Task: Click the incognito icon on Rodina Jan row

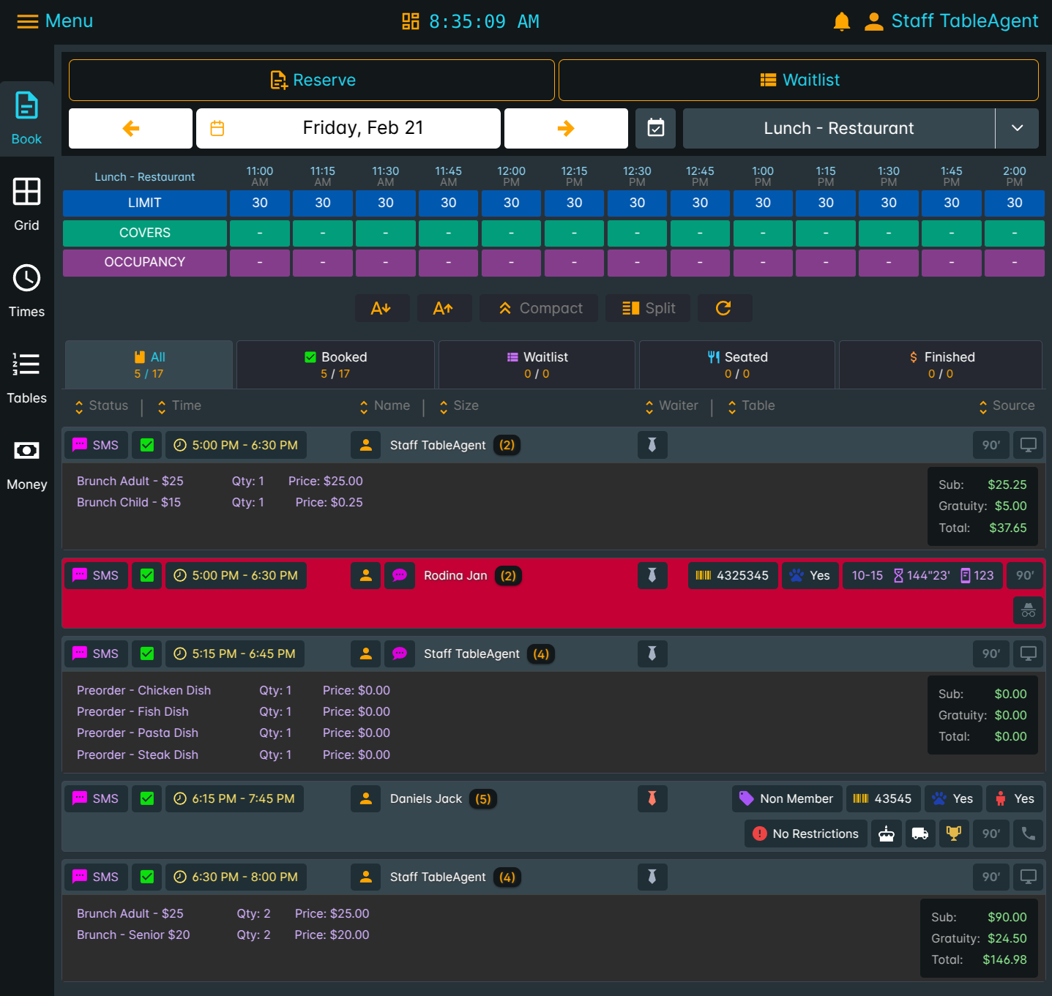Action: [1028, 610]
